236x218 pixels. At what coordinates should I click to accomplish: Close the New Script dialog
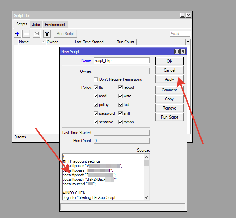click(183, 51)
